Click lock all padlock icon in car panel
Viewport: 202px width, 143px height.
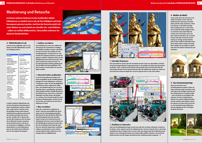(x=121, y=91)
